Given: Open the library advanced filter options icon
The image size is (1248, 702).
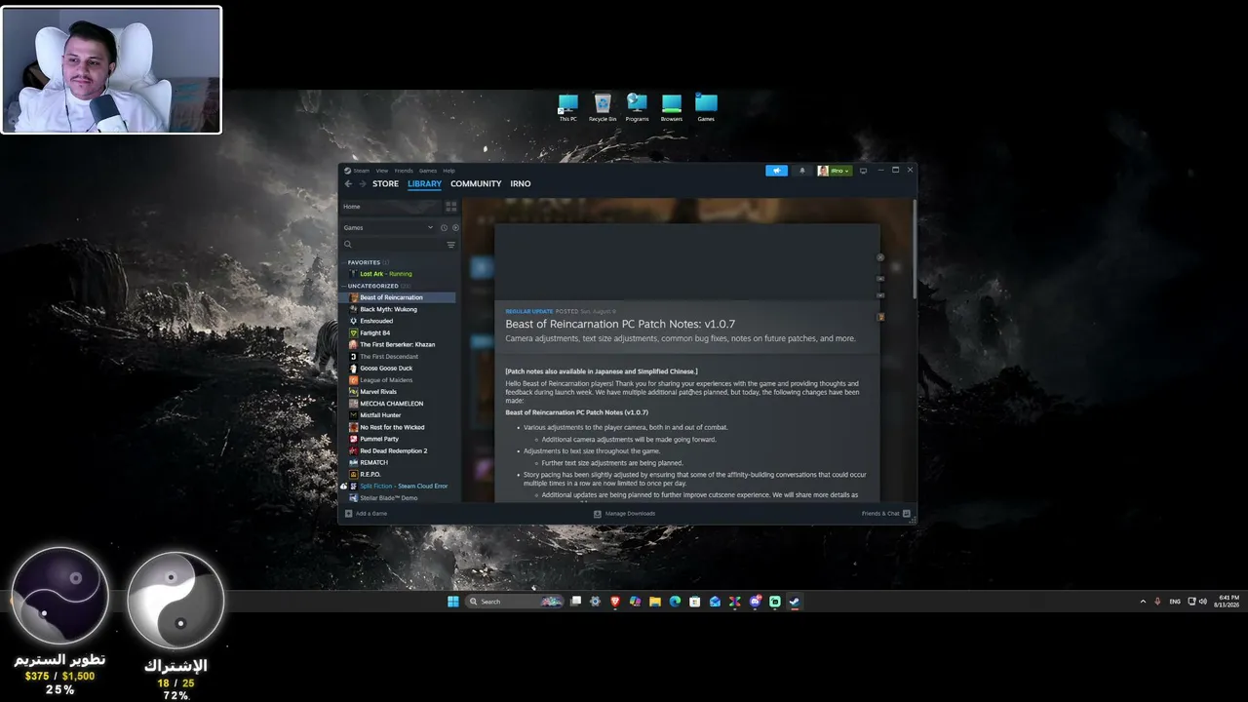Looking at the screenshot, I should 450,245.
